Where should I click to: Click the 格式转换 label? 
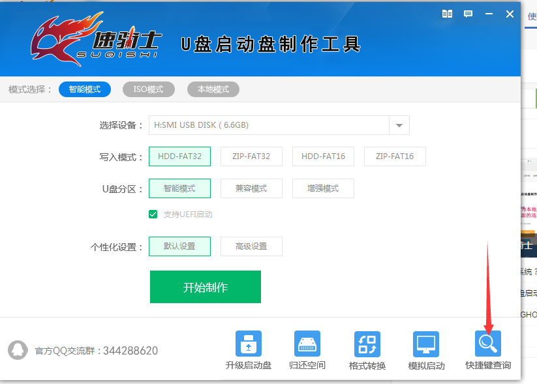tap(367, 366)
